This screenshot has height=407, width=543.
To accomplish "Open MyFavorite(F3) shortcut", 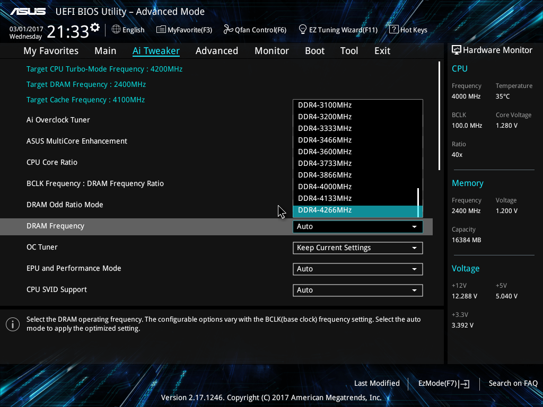I will [x=184, y=30].
